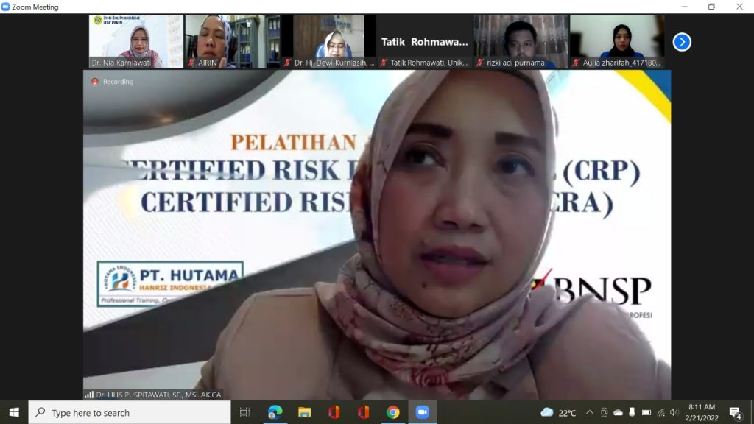This screenshot has width=754, height=424.
Task: Click the microphone icon in system tray
Action: (x=632, y=412)
